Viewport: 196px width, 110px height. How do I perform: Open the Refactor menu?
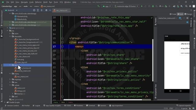click(x=38, y=2)
